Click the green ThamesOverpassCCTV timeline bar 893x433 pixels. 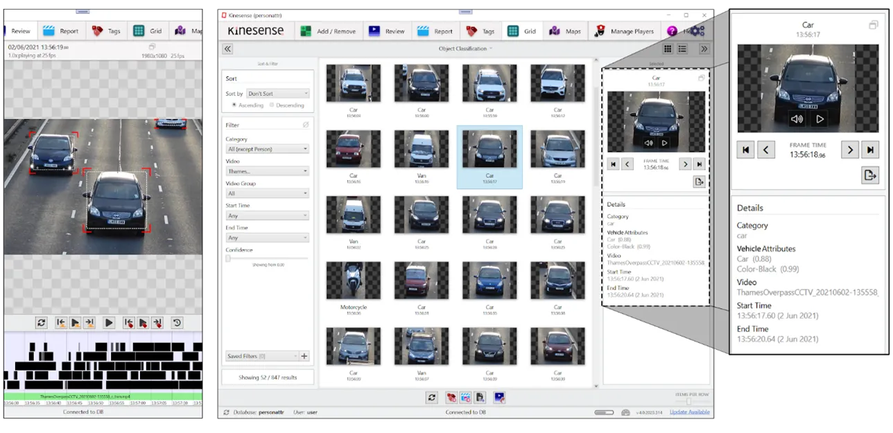click(x=103, y=396)
